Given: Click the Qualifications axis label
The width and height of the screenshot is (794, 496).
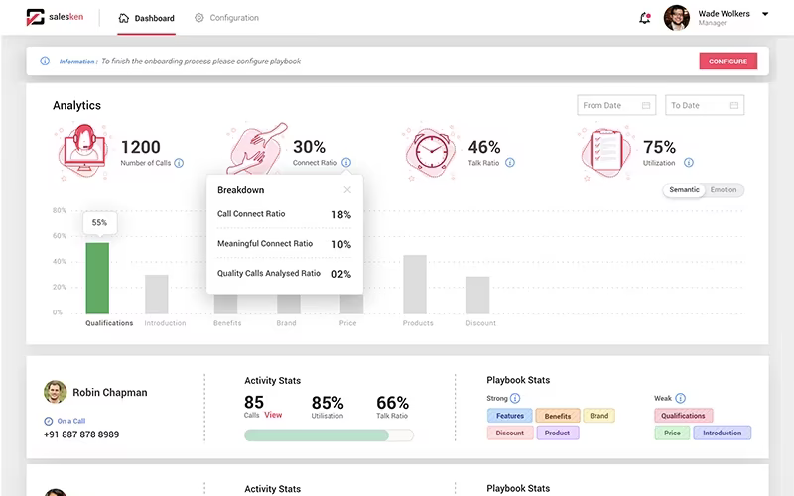Looking at the screenshot, I should (109, 323).
